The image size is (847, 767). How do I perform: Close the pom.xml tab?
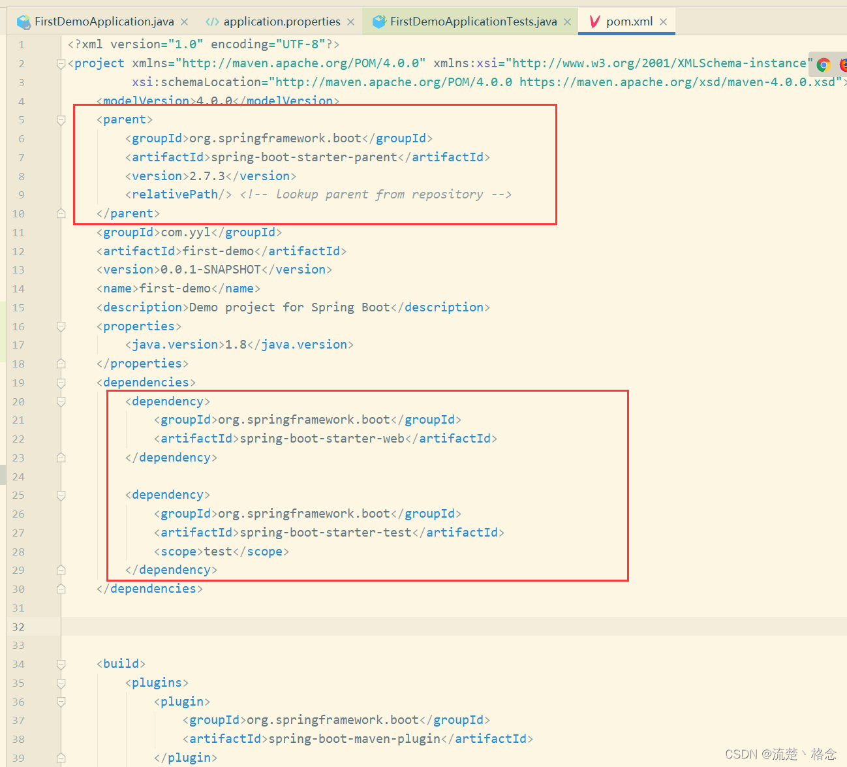click(663, 22)
